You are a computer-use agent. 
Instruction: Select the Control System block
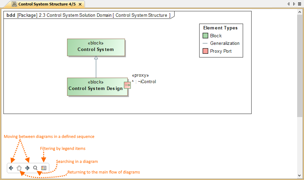96,48
